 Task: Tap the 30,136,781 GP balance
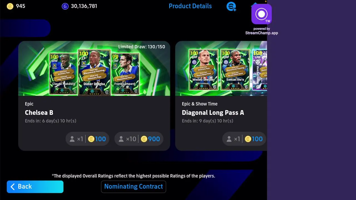(84, 6)
